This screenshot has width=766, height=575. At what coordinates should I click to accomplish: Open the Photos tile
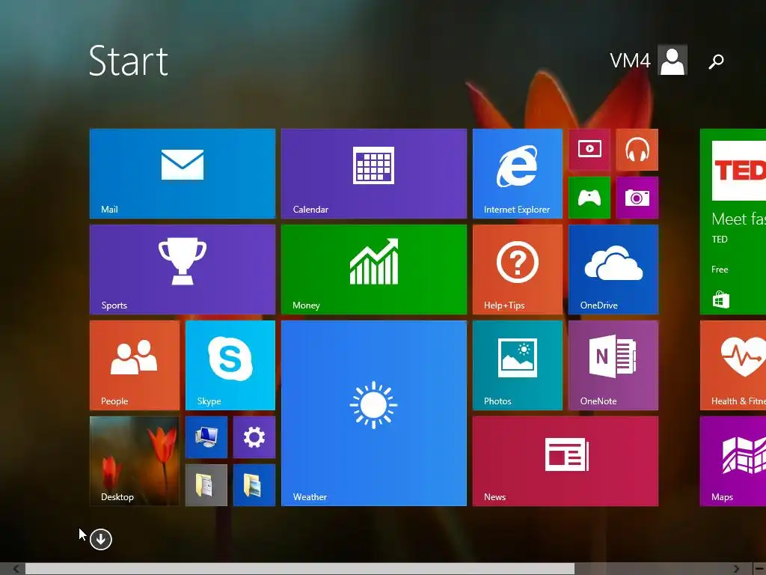tap(518, 365)
